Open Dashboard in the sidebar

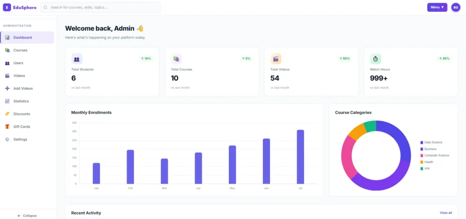point(27,37)
